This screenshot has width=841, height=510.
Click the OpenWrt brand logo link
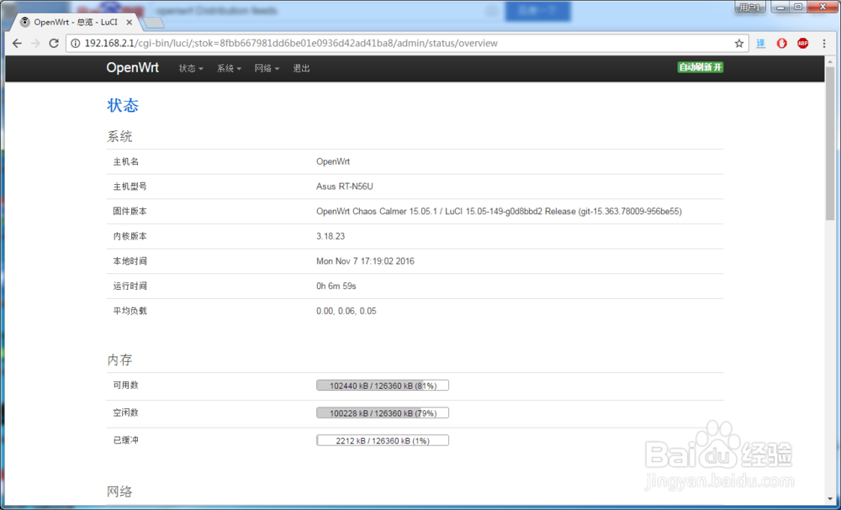133,68
